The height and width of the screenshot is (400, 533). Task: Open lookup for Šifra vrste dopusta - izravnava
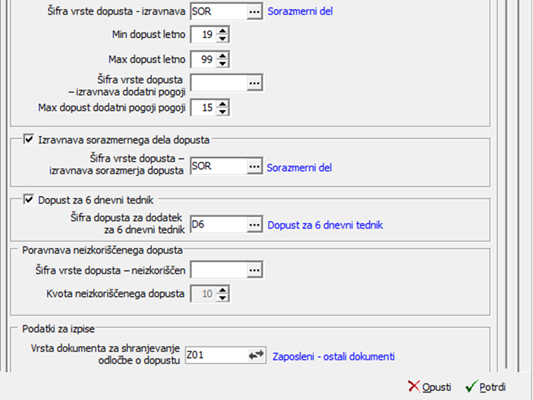click(254, 11)
